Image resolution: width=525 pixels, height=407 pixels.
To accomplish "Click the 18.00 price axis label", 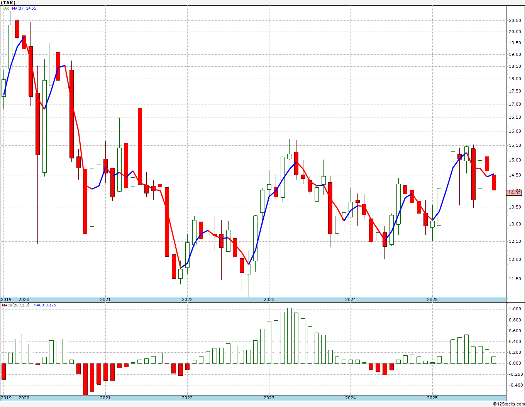I will pos(514,79).
